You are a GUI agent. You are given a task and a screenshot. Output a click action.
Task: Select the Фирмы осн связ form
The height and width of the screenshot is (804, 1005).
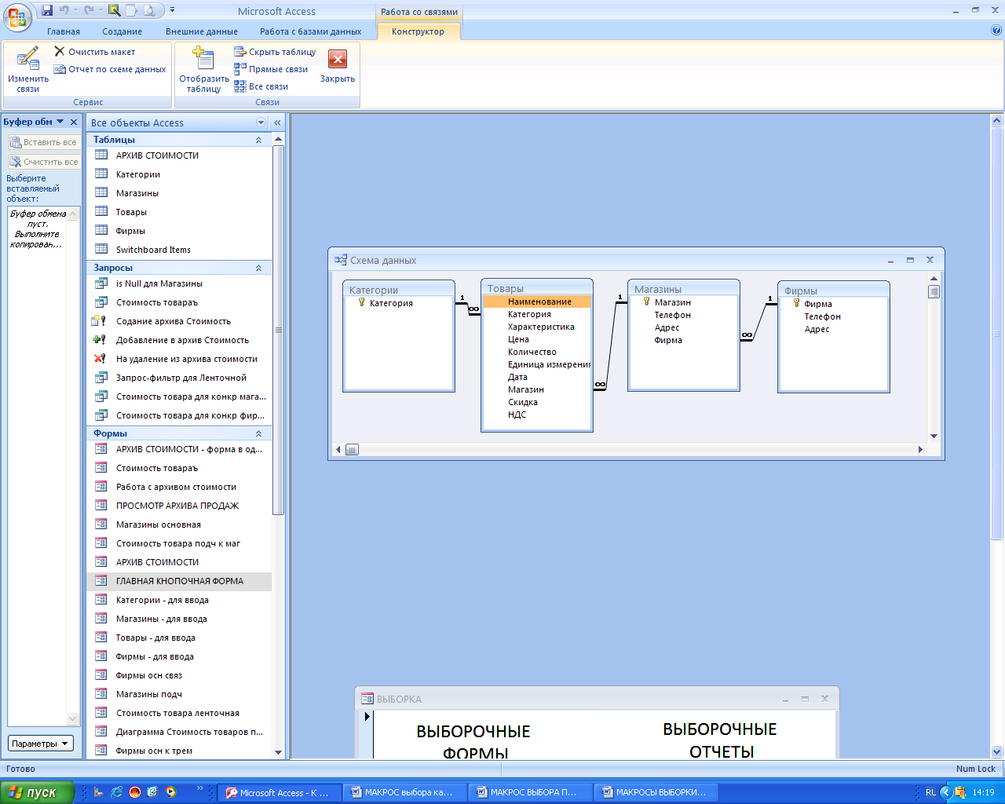pos(179,675)
